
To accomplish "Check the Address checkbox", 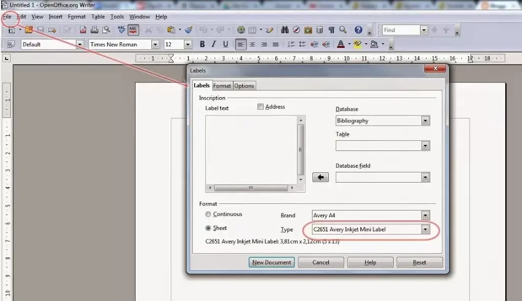I will (x=260, y=107).
